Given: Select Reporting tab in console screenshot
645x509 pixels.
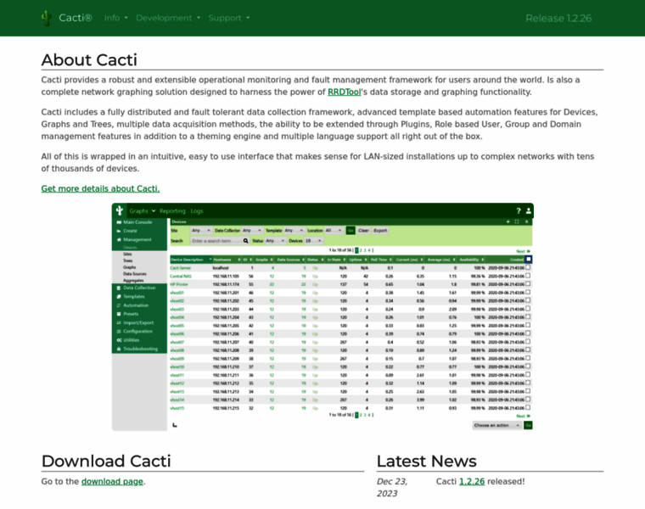Looking at the screenshot, I should [172, 211].
